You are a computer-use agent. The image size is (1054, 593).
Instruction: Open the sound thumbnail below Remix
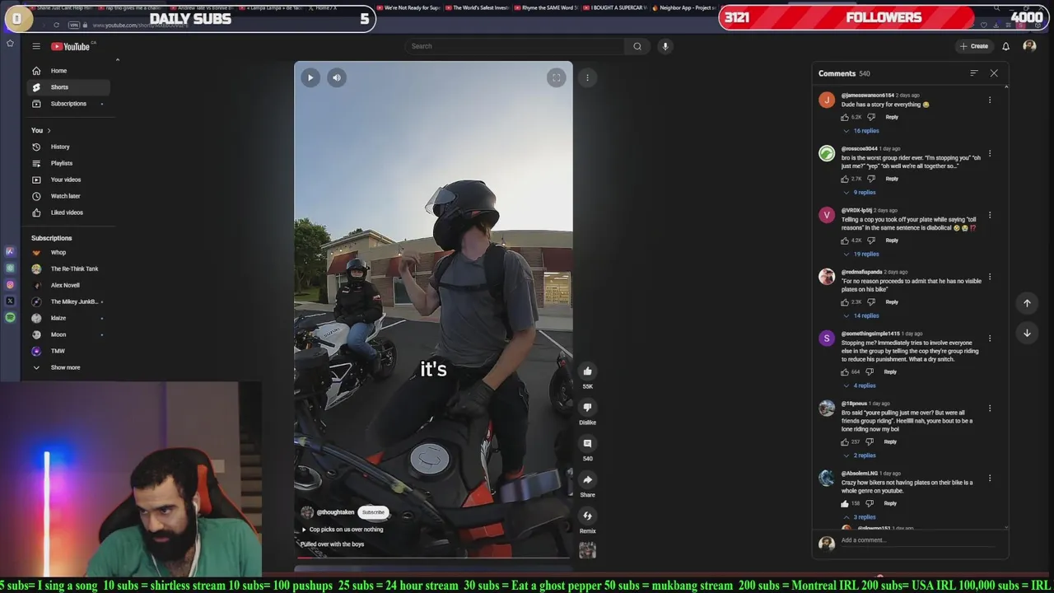tap(587, 551)
